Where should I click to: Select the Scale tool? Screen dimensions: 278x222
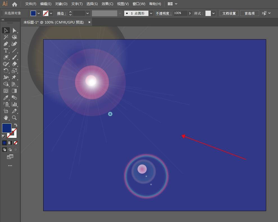[14, 71]
